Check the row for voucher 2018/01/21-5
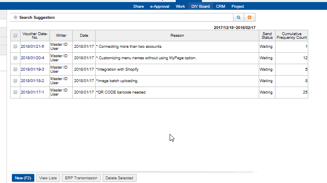 pyautogui.click(x=15, y=47)
